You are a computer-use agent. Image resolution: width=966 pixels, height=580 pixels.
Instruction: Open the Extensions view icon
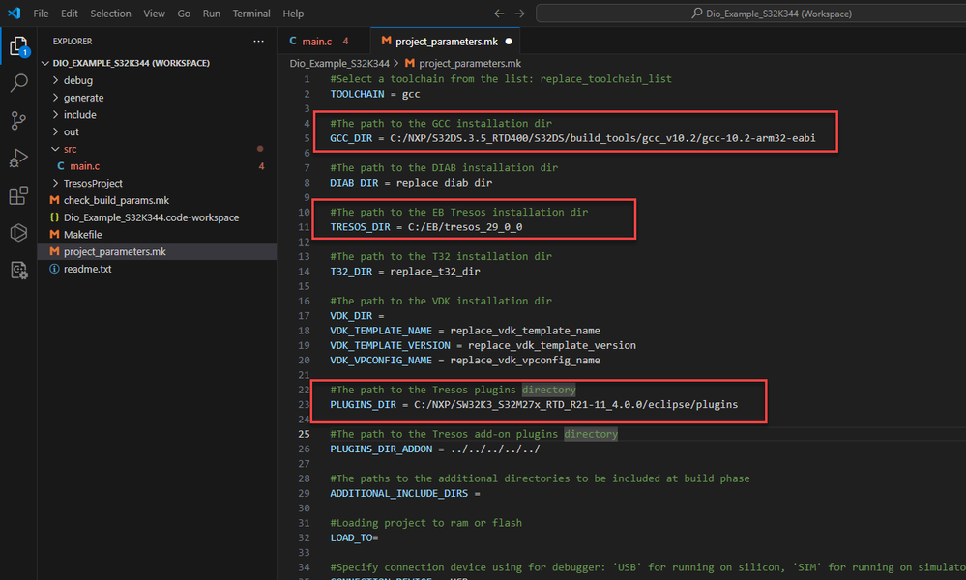(18, 196)
